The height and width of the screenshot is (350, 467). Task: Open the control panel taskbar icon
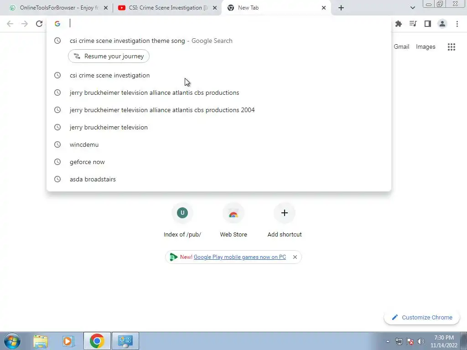pyautogui.click(x=125, y=341)
